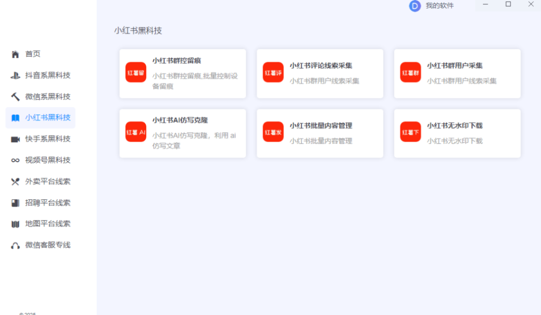Click the 红薯发 icon on batch content card
The image size is (541, 315).
[x=273, y=132]
